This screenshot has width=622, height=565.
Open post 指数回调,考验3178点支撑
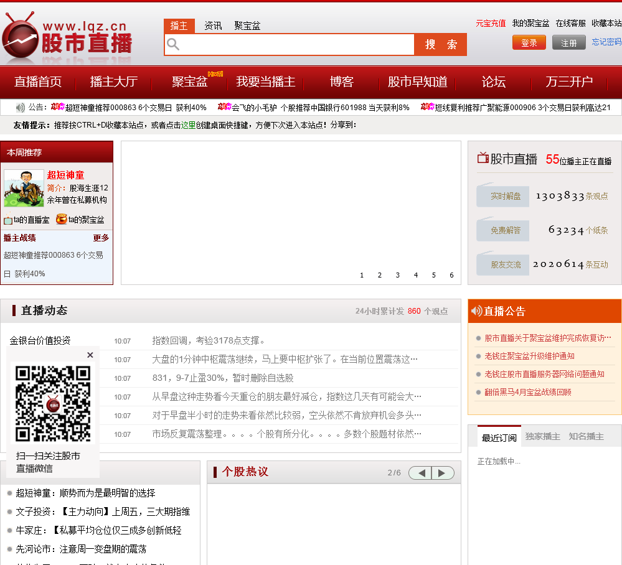(x=208, y=340)
